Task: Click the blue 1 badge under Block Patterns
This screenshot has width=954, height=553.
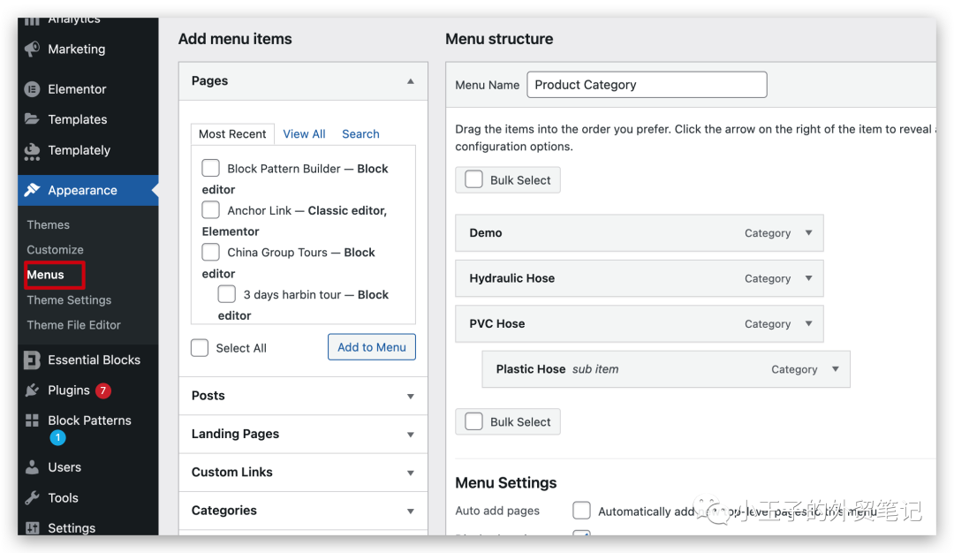Action: (57, 437)
